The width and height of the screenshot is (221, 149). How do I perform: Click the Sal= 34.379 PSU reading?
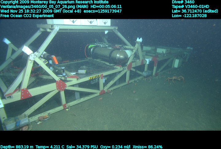82,147
